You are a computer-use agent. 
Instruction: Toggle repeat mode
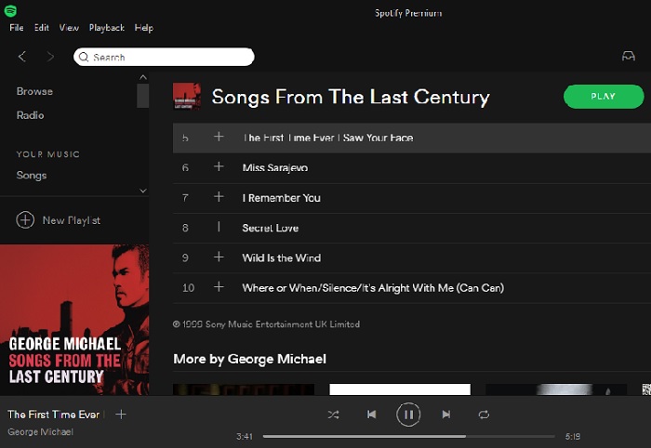484,415
